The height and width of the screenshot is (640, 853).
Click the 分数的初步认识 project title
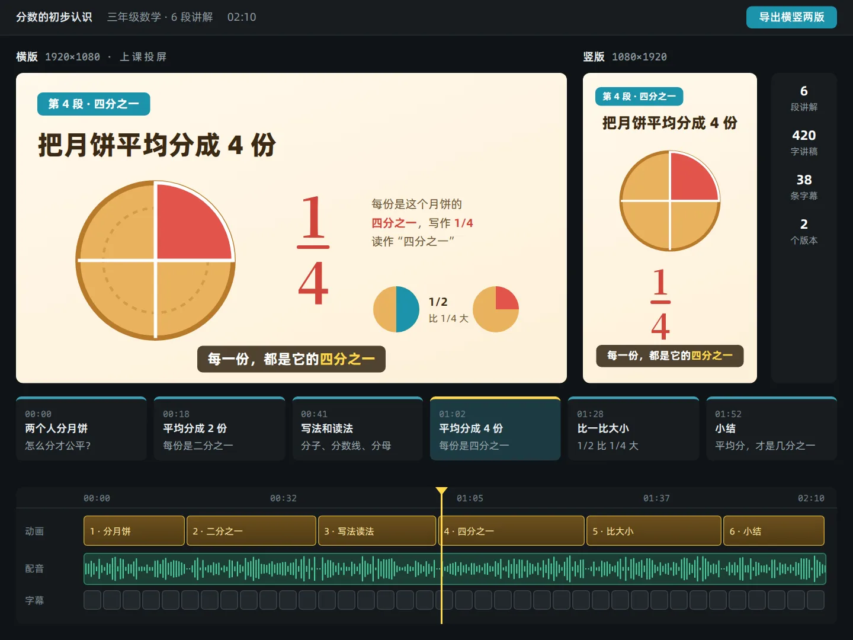(x=54, y=17)
